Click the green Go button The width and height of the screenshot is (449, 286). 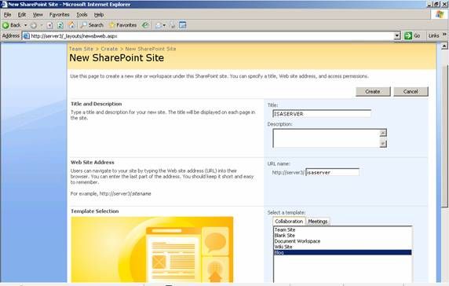[x=412, y=36]
